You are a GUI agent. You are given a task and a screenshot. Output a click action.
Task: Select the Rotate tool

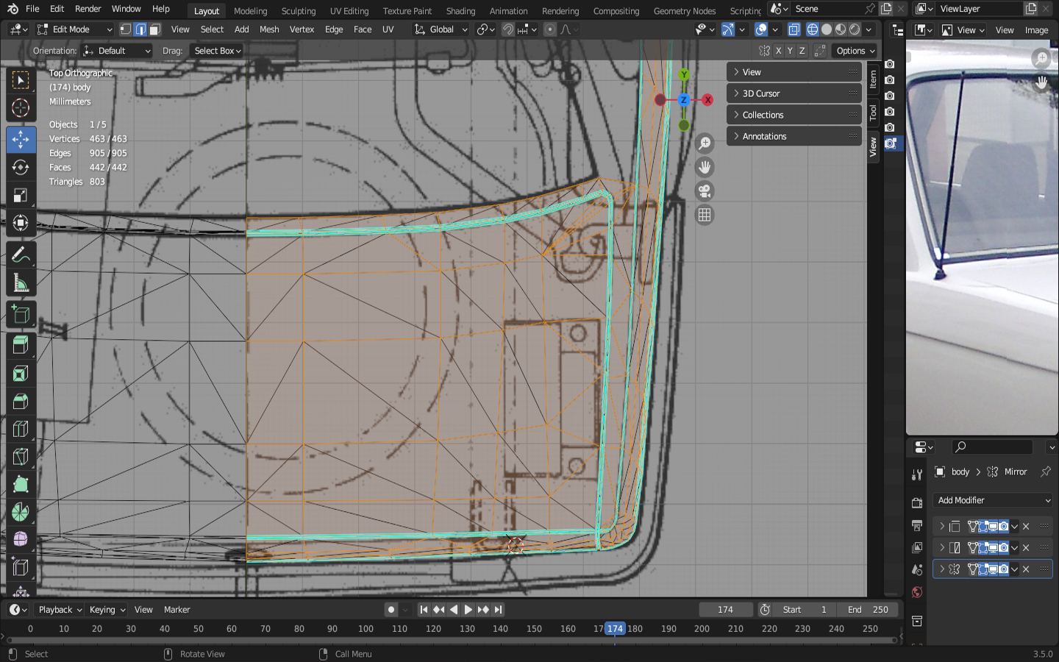click(x=21, y=167)
